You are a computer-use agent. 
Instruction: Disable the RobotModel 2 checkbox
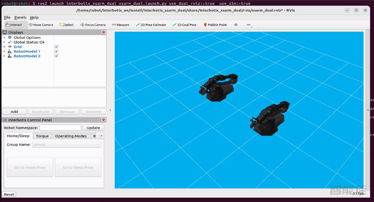pos(56,56)
